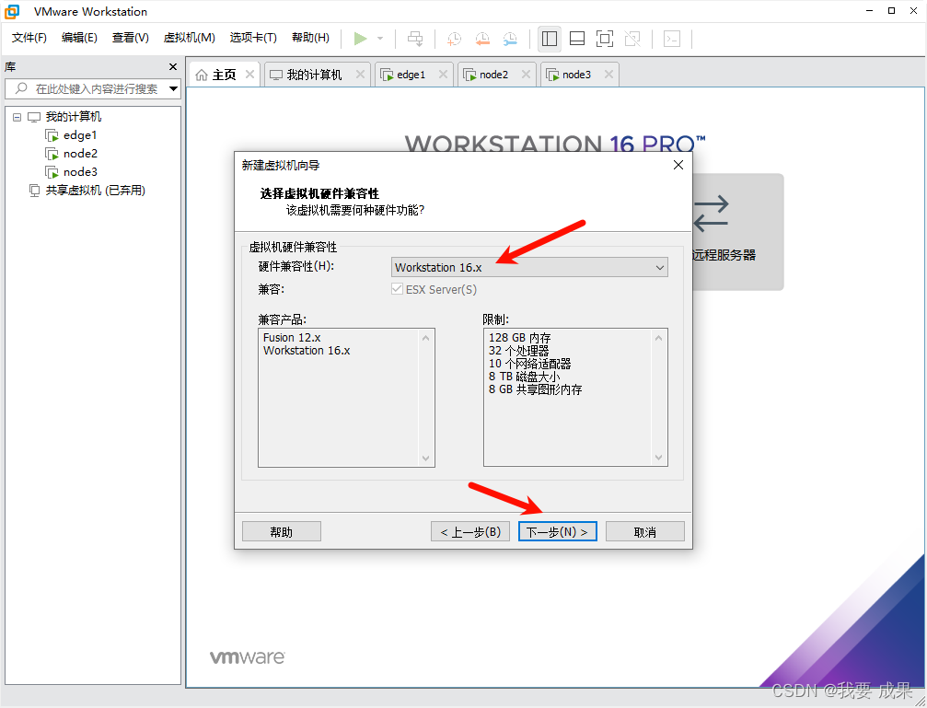Take a snapshot of the virtual machine
Screen dimensions: 927x708
453,39
